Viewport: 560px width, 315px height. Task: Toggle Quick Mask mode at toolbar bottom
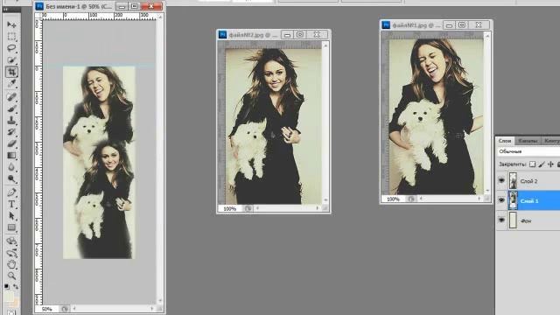(11, 313)
